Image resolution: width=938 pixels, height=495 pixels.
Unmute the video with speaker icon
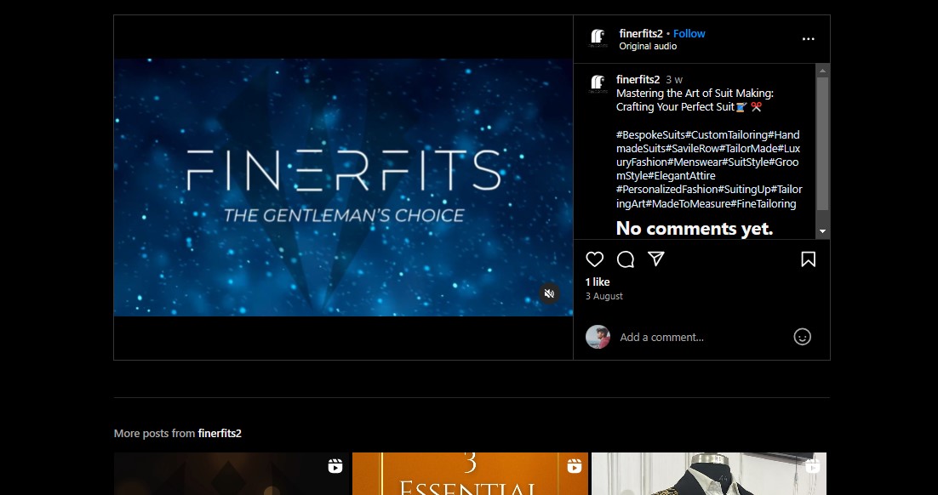point(549,293)
